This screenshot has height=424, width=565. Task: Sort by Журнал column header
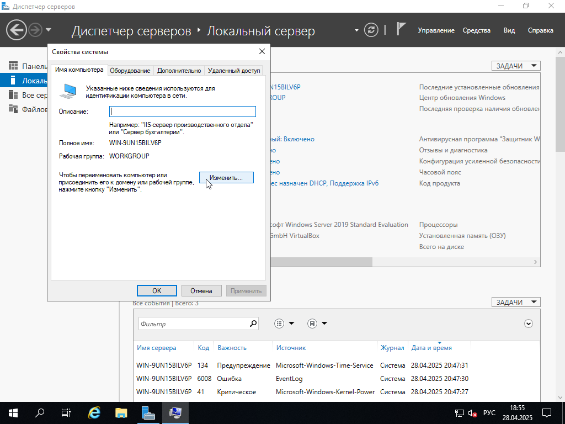tap(392, 348)
